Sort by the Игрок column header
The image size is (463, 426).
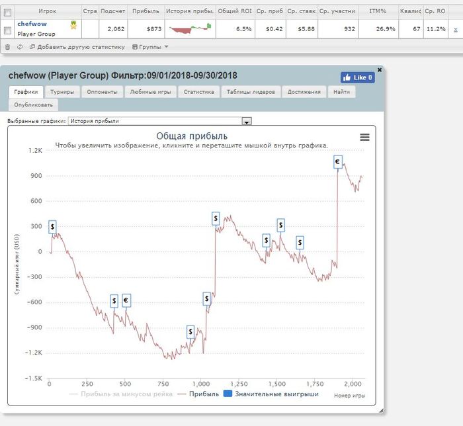pyautogui.click(x=47, y=11)
